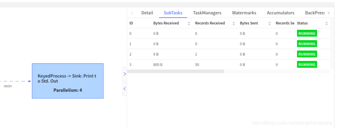Viewport: 340px width, 138px height.
Task: Sort by Records Received column icon
Action: (234, 23)
